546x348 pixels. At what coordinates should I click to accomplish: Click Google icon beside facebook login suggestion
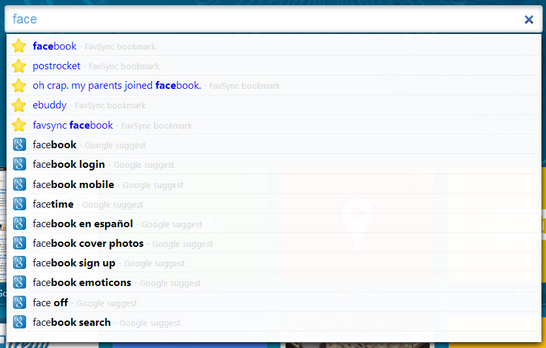coord(19,165)
